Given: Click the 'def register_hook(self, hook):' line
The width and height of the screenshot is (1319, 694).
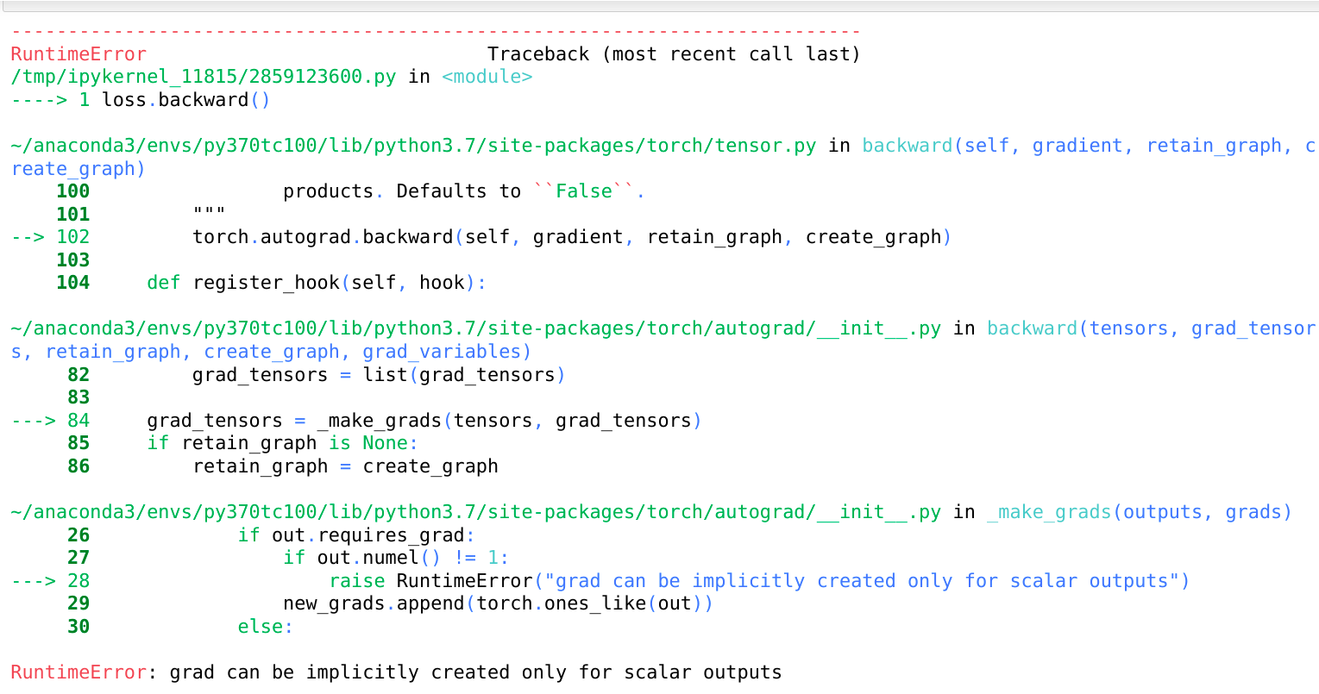Looking at the screenshot, I should coord(317,283).
